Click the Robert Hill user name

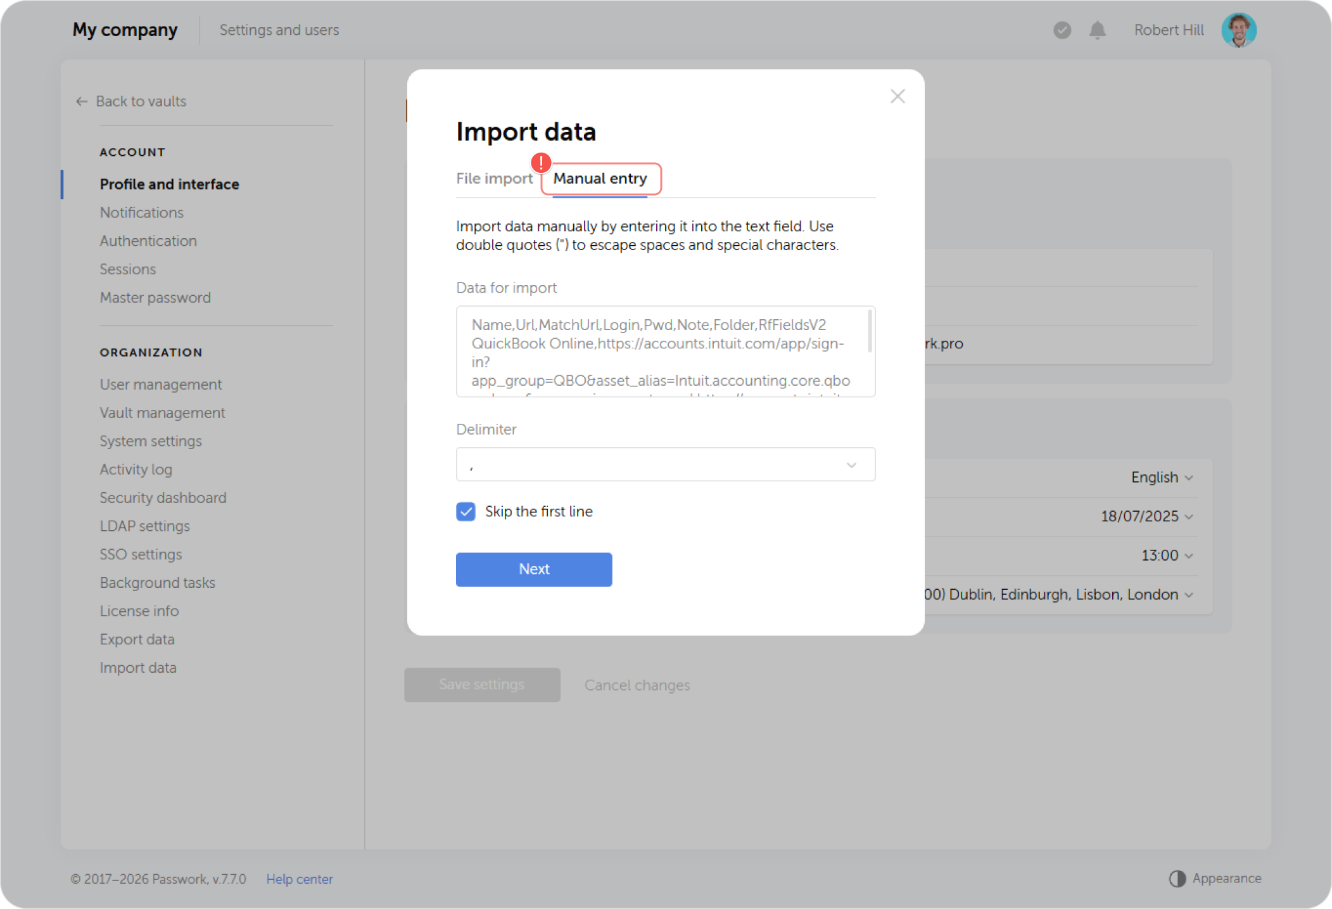pyautogui.click(x=1169, y=30)
